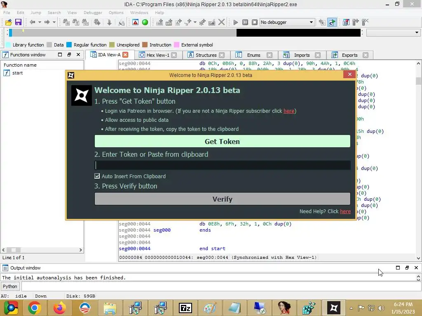The height and width of the screenshot is (316, 422).
Task: Click the taskbar volume speaker icon
Action: [381, 308]
